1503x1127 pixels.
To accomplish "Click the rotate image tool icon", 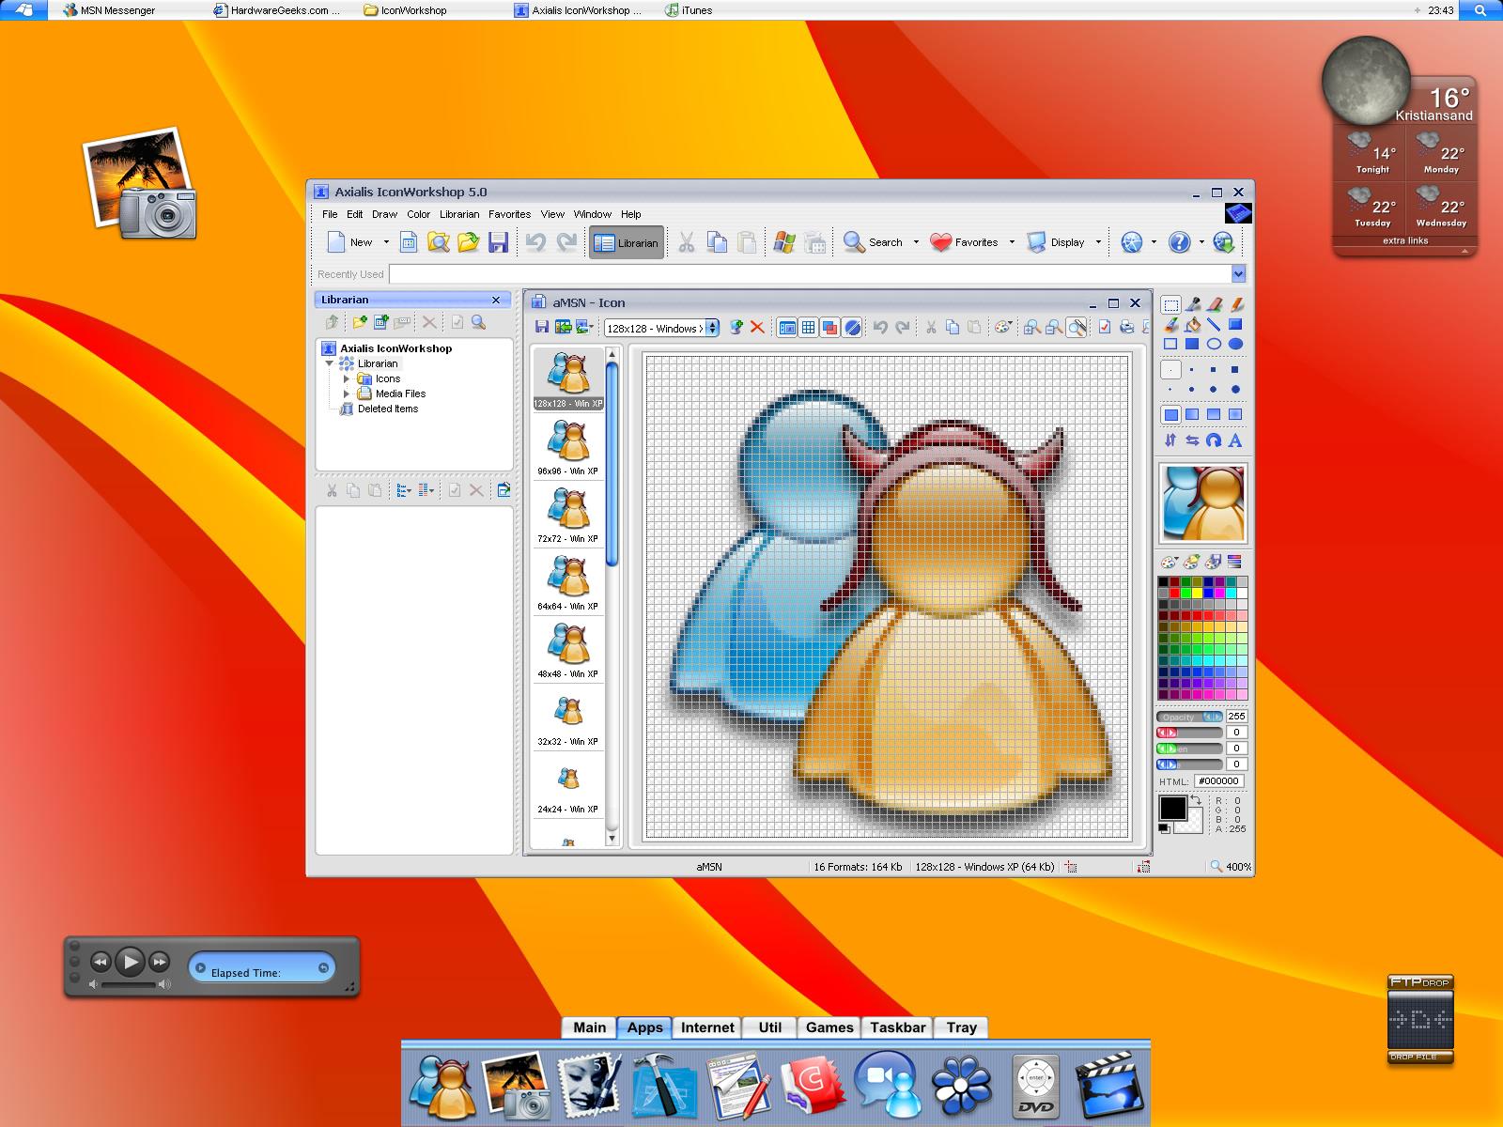I will pyautogui.click(x=1214, y=440).
